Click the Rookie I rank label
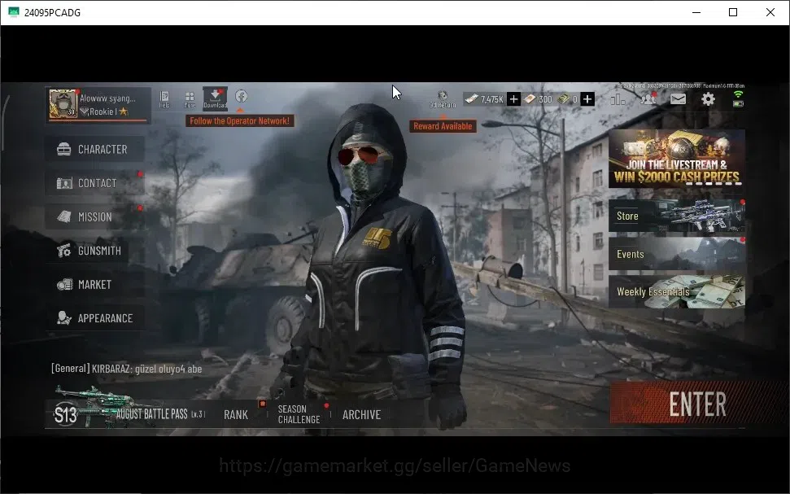The image size is (790, 494). (x=105, y=112)
